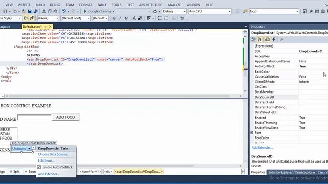Show Categorized view in Properties panel
The image size is (328, 184).
coord(253,39)
